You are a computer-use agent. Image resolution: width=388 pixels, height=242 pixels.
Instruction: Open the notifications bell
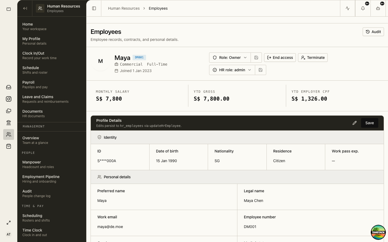pos(363,8)
